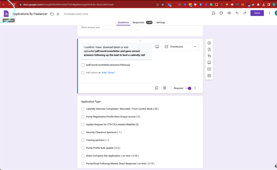Add title and description icon
The height and width of the screenshot is (170, 277).
click(209, 56)
